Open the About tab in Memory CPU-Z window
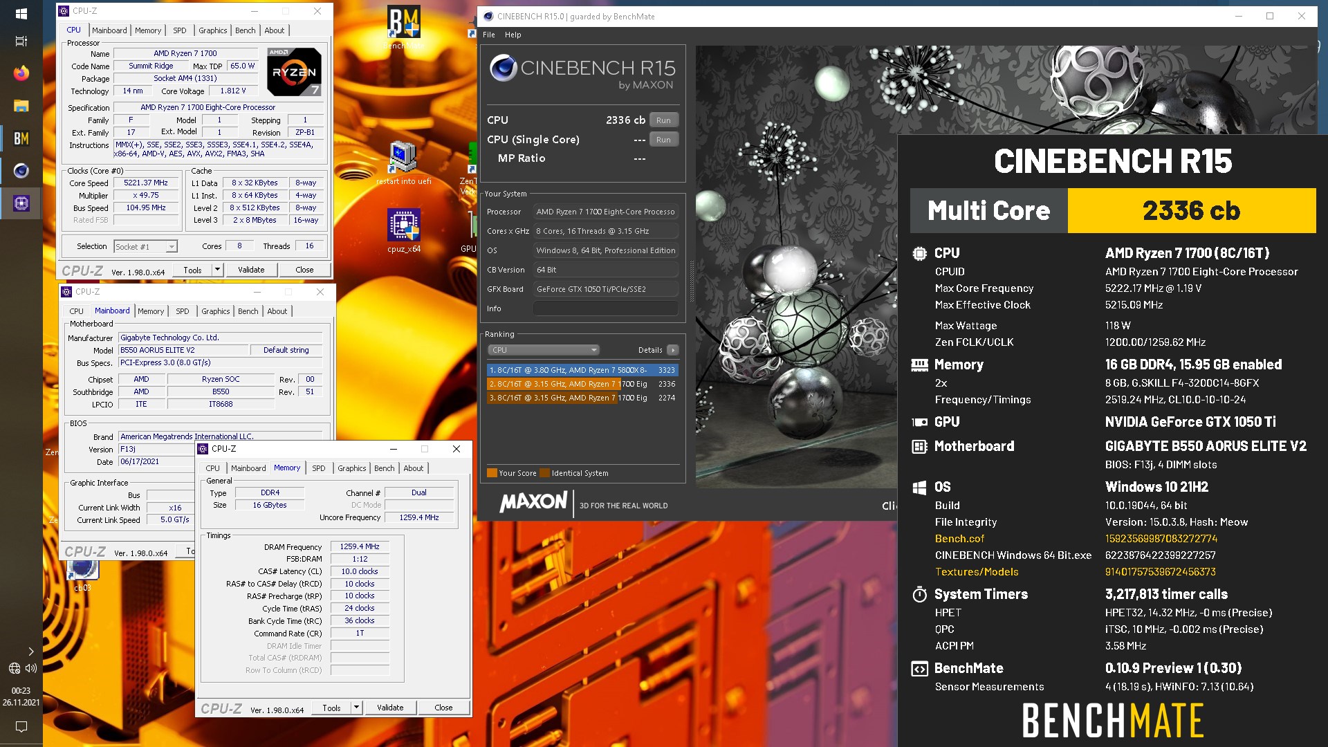This screenshot has height=747, width=1328. [414, 468]
